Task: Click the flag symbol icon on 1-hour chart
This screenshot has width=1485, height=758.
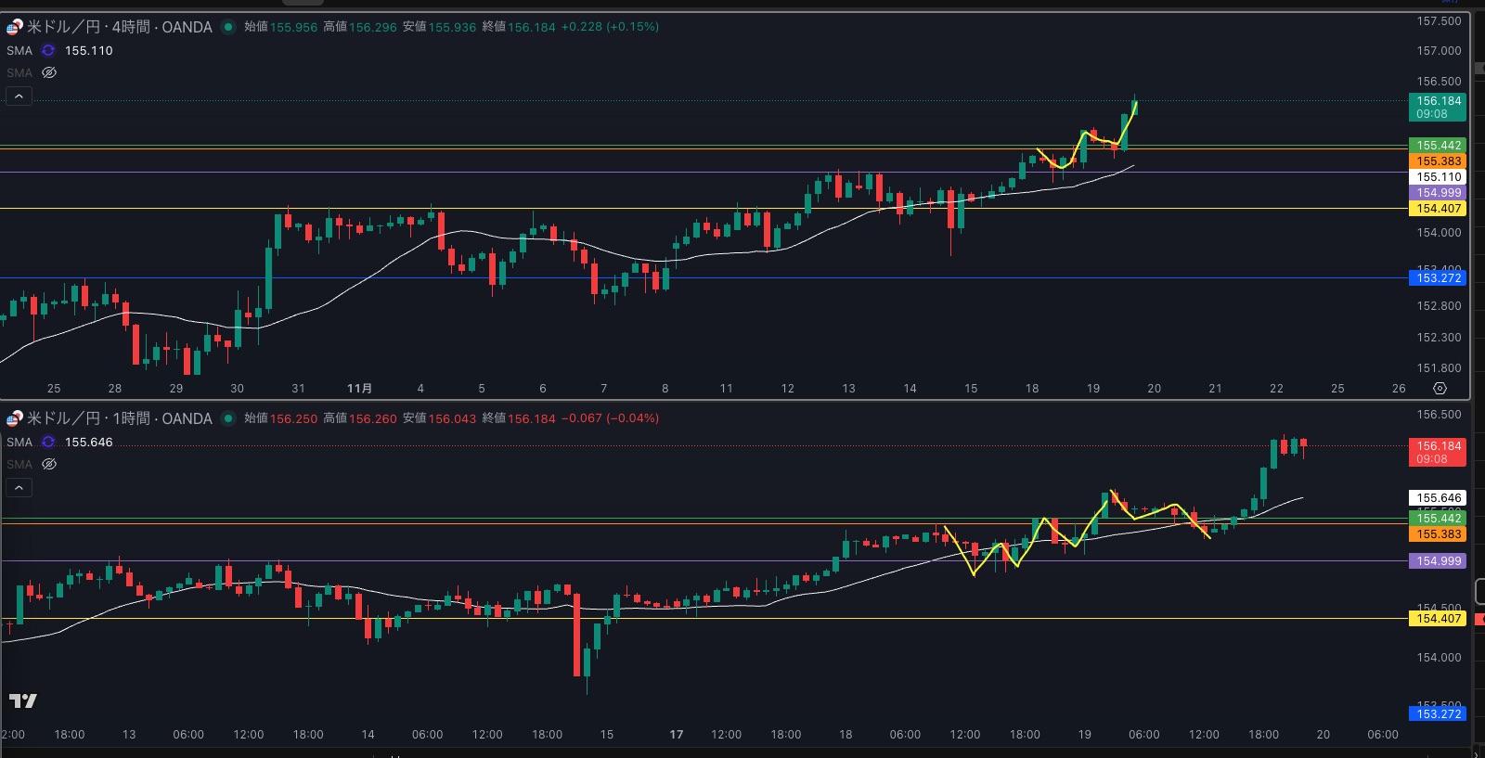Action: tap(15, 418)
